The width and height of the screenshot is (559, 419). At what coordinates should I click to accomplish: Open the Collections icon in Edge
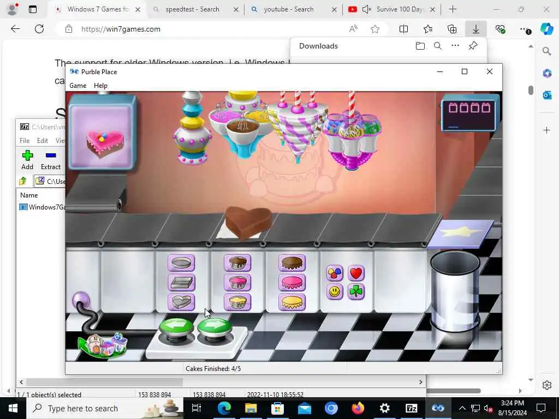point(452,29)
